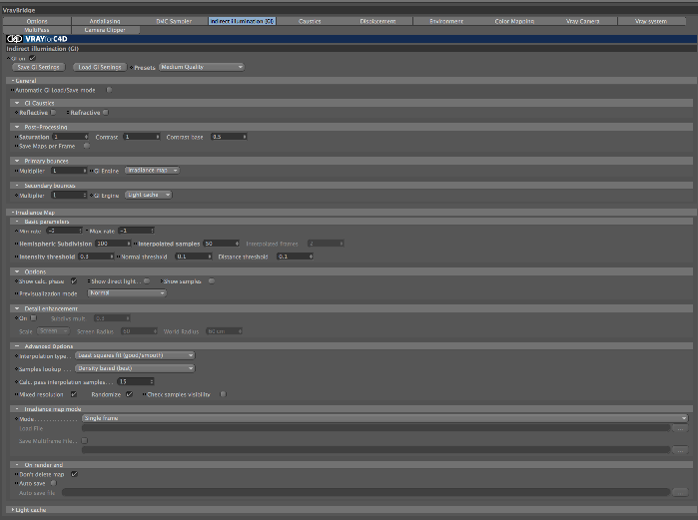
Task: Collapse the Advanced Options section
Action: (x=17, y=345)
